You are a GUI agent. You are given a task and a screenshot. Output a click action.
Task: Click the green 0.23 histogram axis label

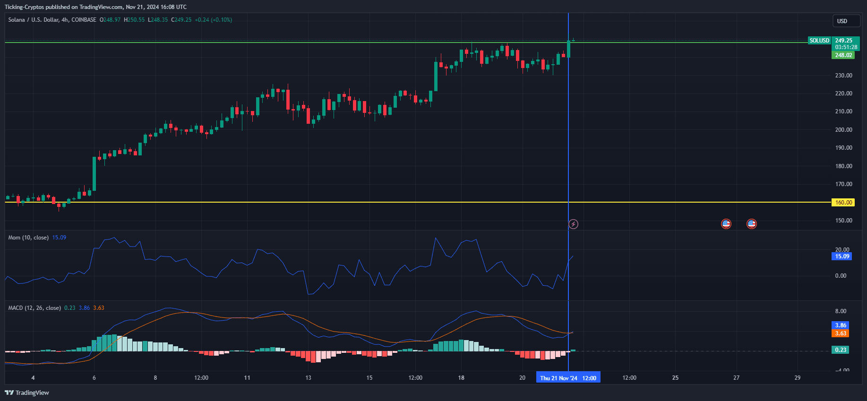pos(840,350)
